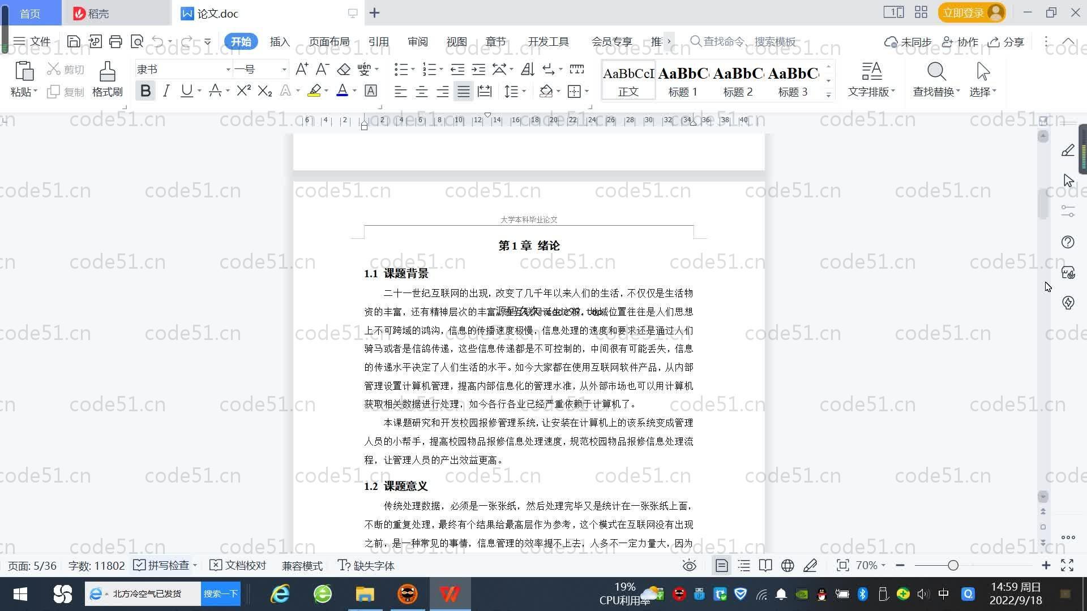The image size is (1087, 611).
Task: Apply 标题 1 style
Action: click(683, 81)
